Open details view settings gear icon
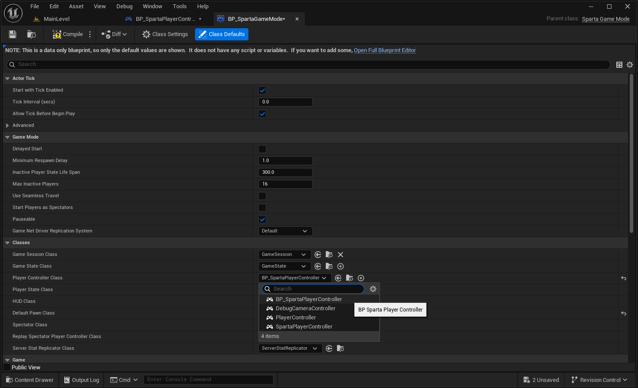Image resolution: width=638 pixels, height=388 pixels. coord(630,65)
